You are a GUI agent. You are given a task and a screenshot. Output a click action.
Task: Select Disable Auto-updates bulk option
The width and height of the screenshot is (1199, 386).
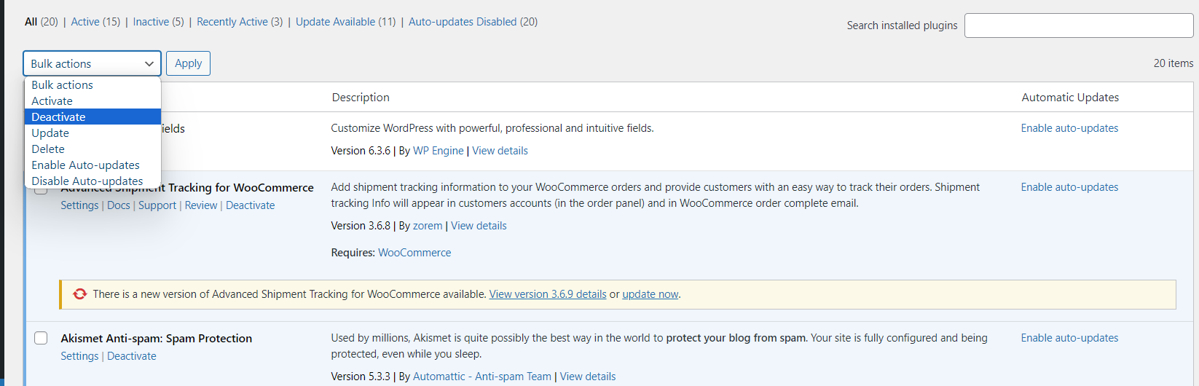tap(93, 181)
